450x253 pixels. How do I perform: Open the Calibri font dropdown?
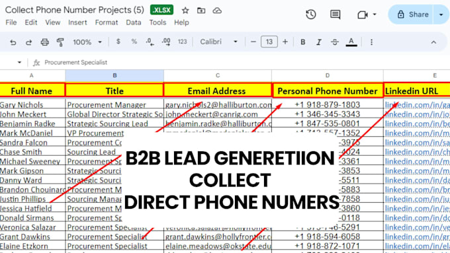click(218, 42)
